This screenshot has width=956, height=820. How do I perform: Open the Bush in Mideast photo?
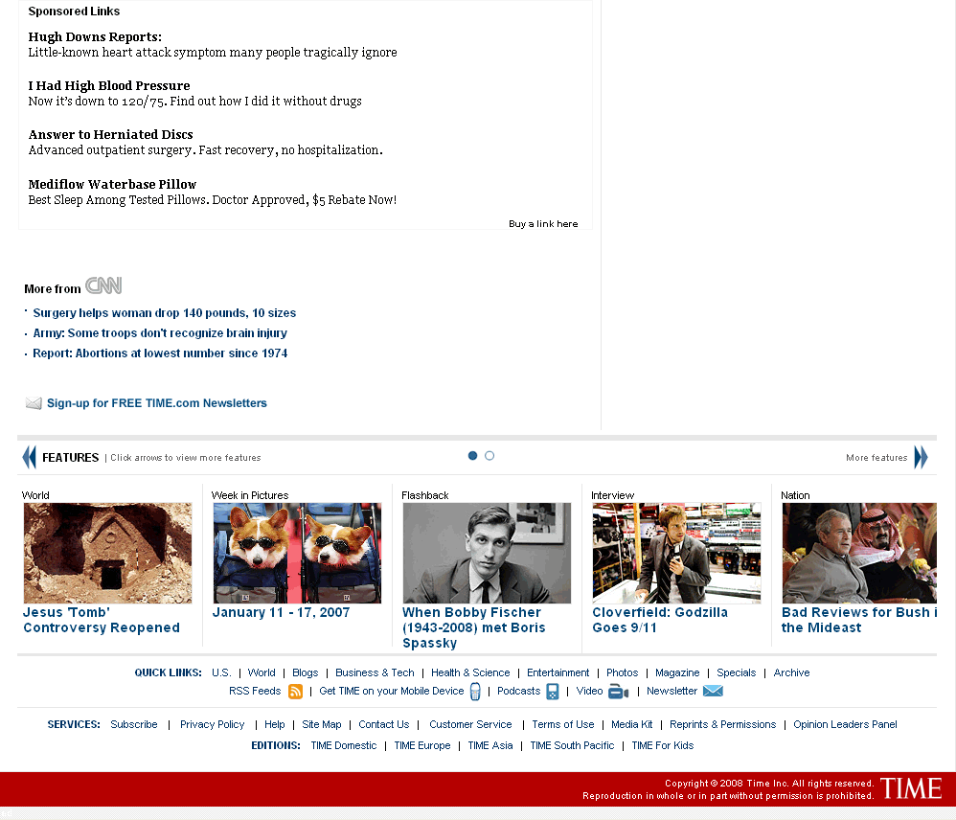click(859, 553)
